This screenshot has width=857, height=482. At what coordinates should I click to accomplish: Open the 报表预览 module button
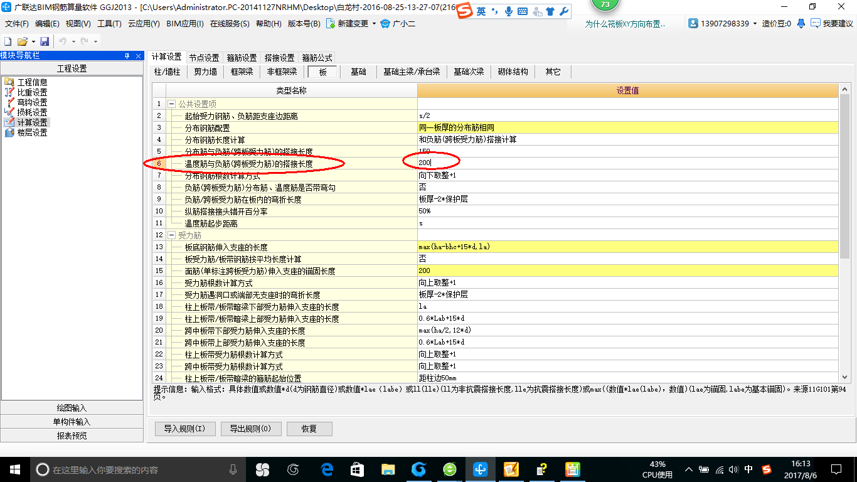pos(72,436)
